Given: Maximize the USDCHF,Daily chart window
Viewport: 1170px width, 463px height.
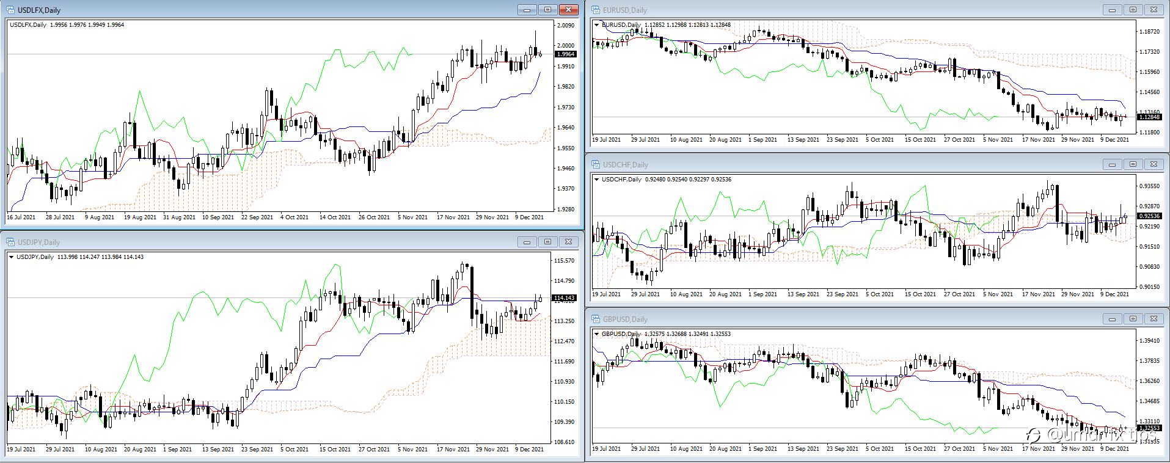Looking at the screenshot, I should pos(1133,164).
